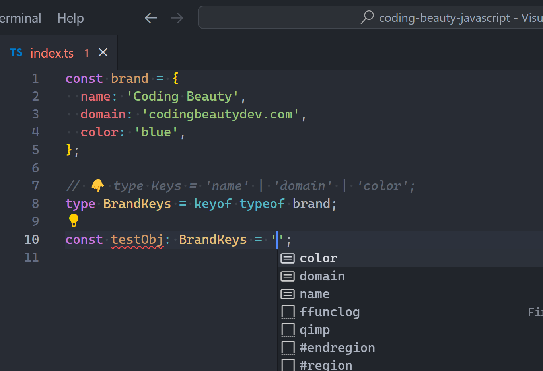Click line number 10 in the gutter
The image size is (543, 371).
pyautogui.click(x=34, y=239)
